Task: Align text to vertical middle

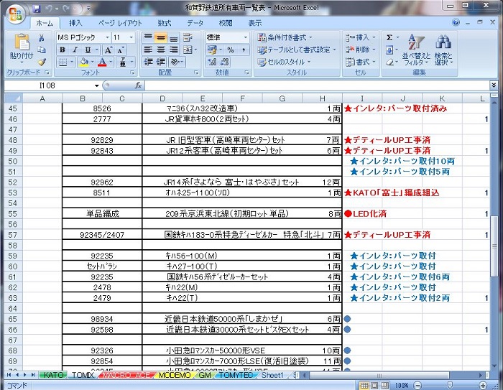Action: tap(161, 37)
